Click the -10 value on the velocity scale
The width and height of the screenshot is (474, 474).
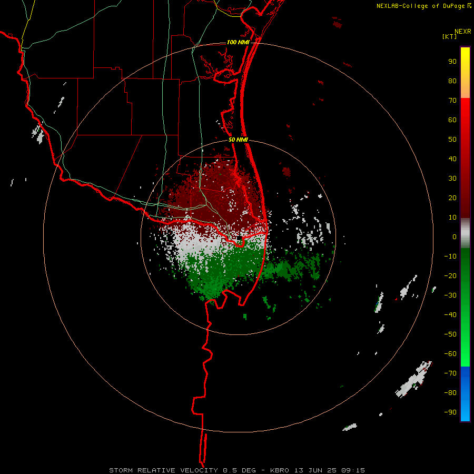click(x=450, y=256)
